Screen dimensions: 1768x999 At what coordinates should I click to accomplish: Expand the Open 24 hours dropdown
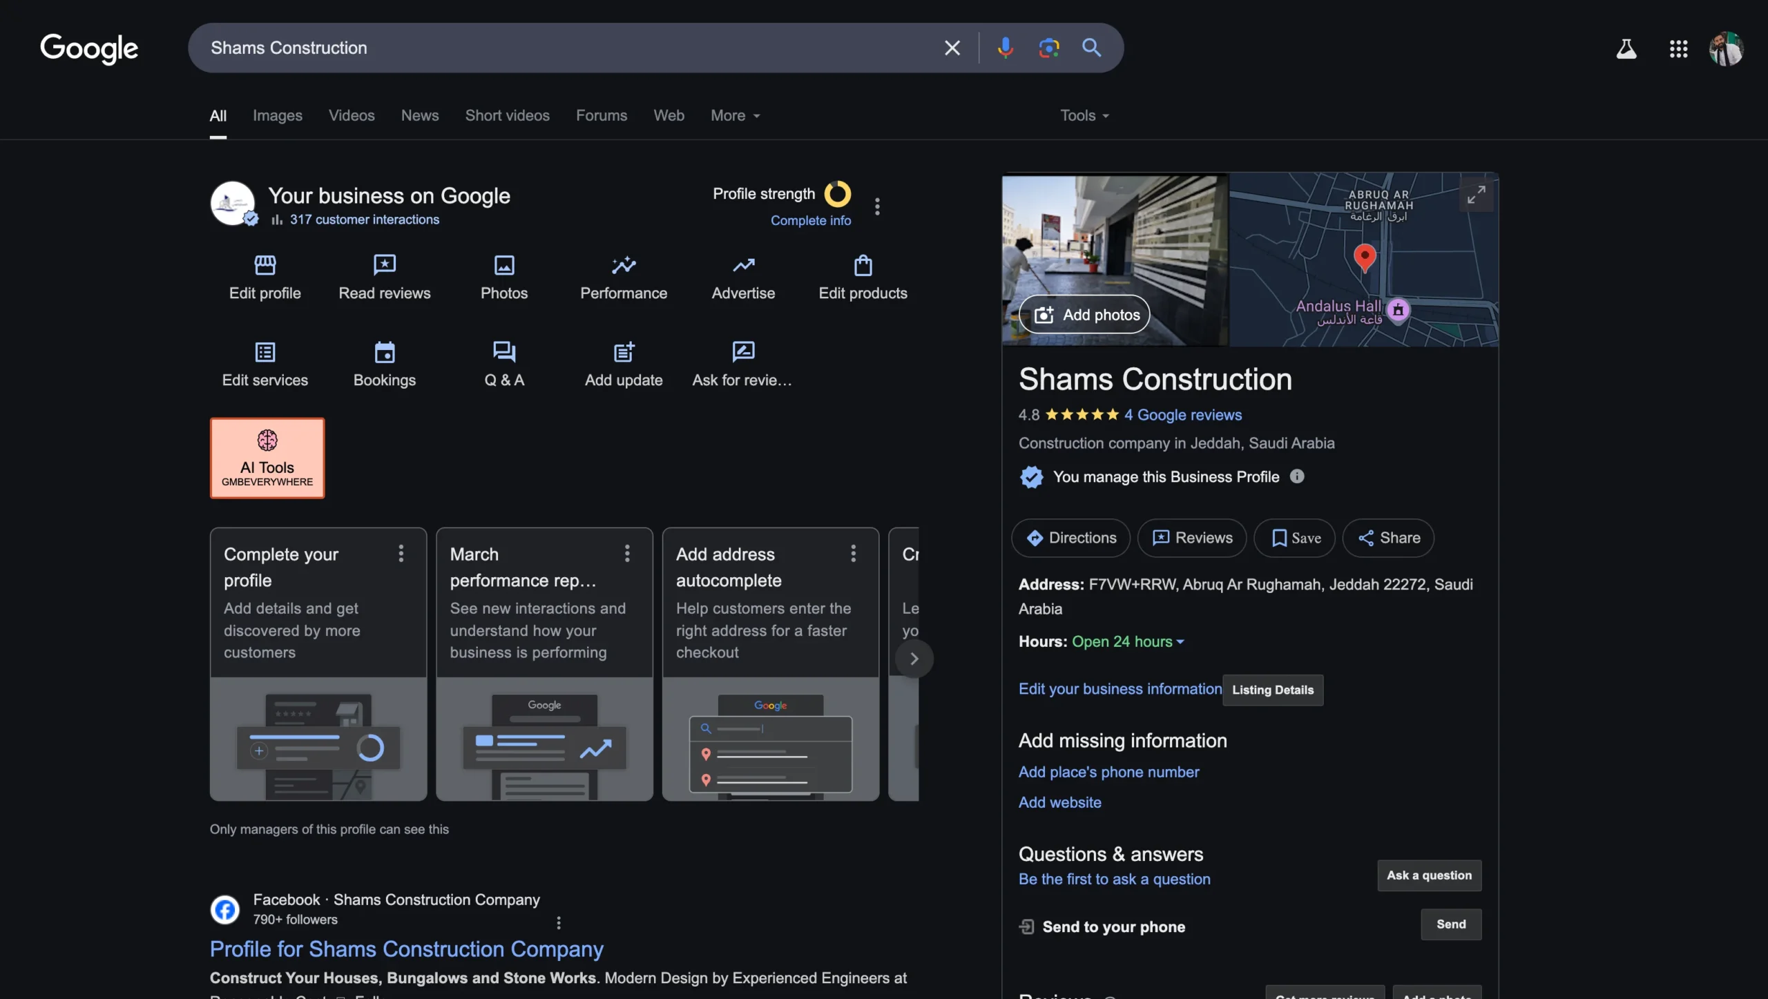[x=1128, y=641]
